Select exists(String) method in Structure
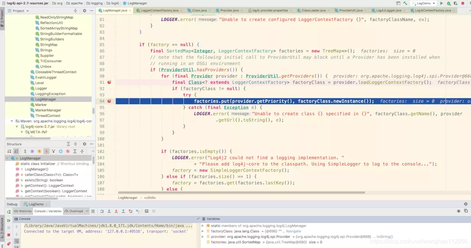This screenshot has height=248, width=471. (44, 180)
